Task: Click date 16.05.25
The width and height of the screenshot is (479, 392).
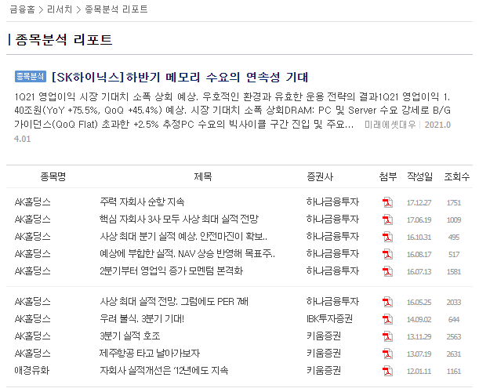Action: point(419,303)
